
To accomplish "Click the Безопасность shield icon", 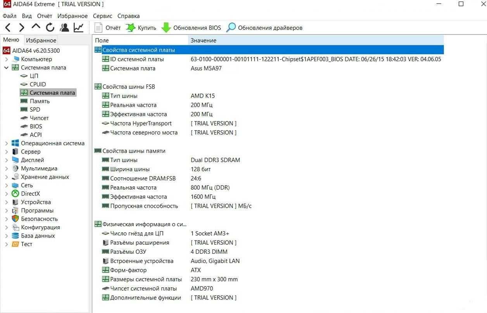I will [x=15, y=219].
